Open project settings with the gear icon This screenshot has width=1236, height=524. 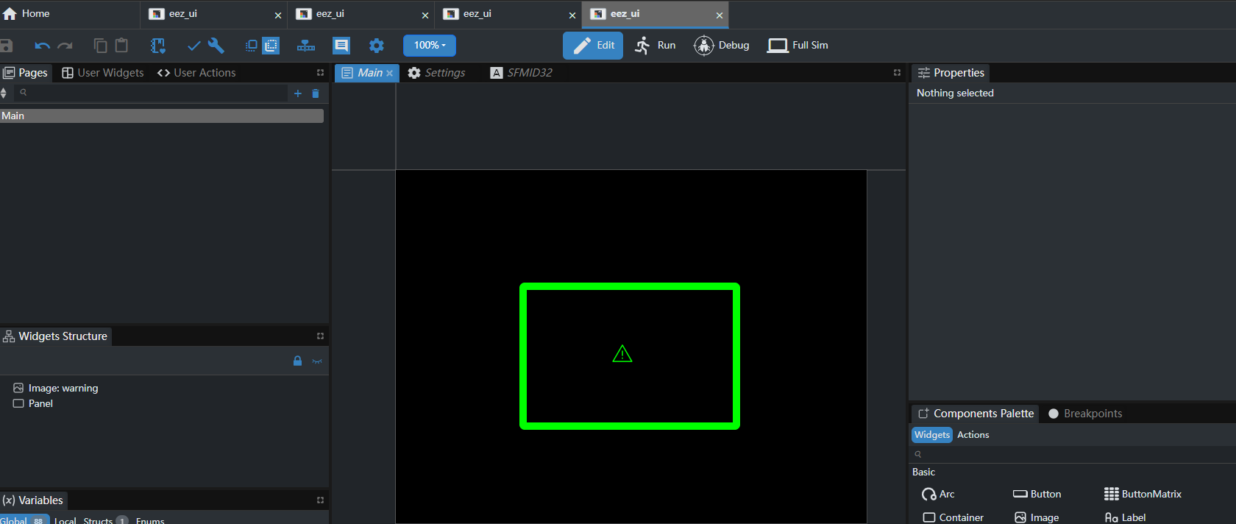click(x=377, y=46)
